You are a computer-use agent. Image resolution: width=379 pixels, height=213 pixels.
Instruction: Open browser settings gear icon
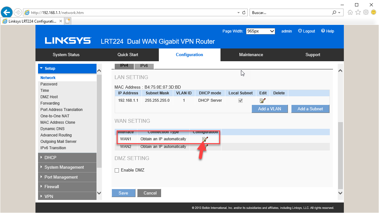point(366,12)
